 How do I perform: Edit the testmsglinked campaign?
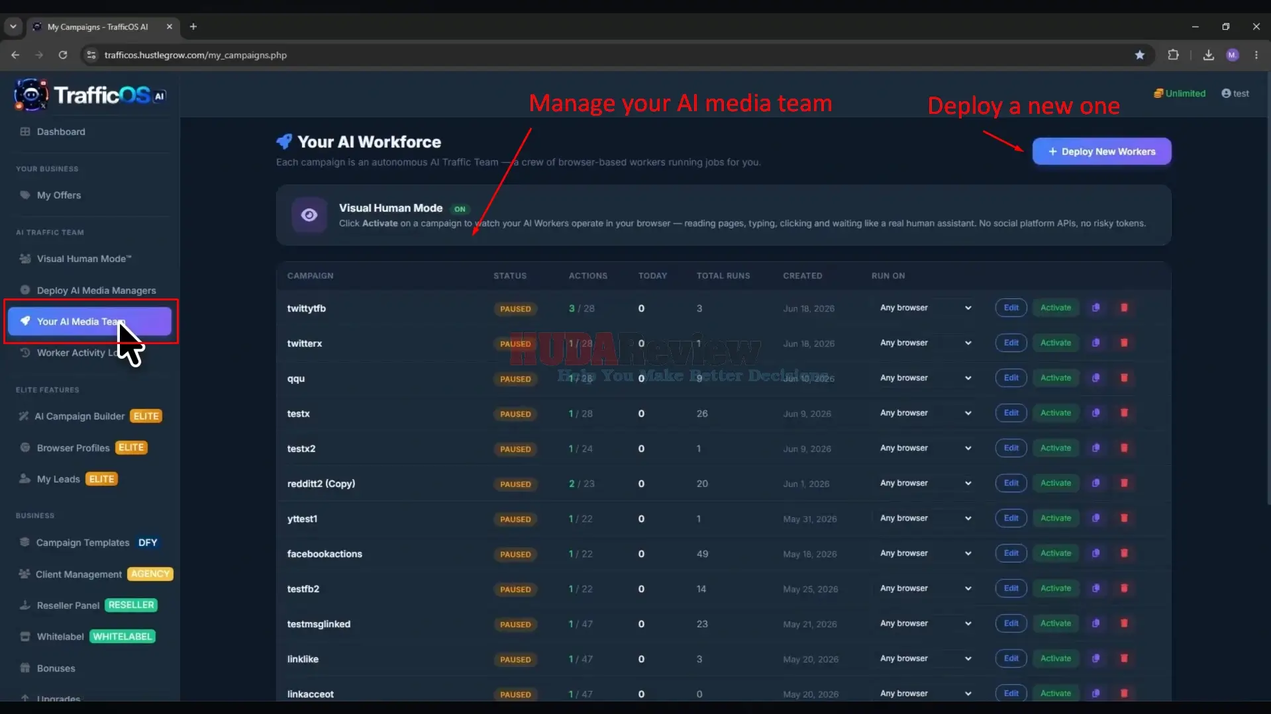click(x=1011, y=623)
